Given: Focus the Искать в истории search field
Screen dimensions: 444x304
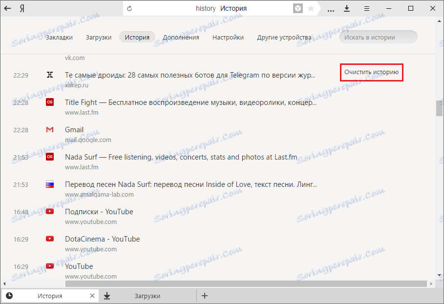Looking at the screenshot, I should coord(379,37).
